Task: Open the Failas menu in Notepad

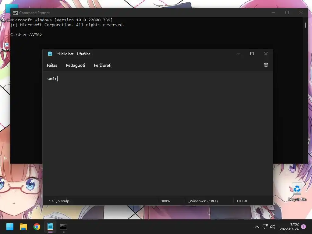Action: (52, 65)
